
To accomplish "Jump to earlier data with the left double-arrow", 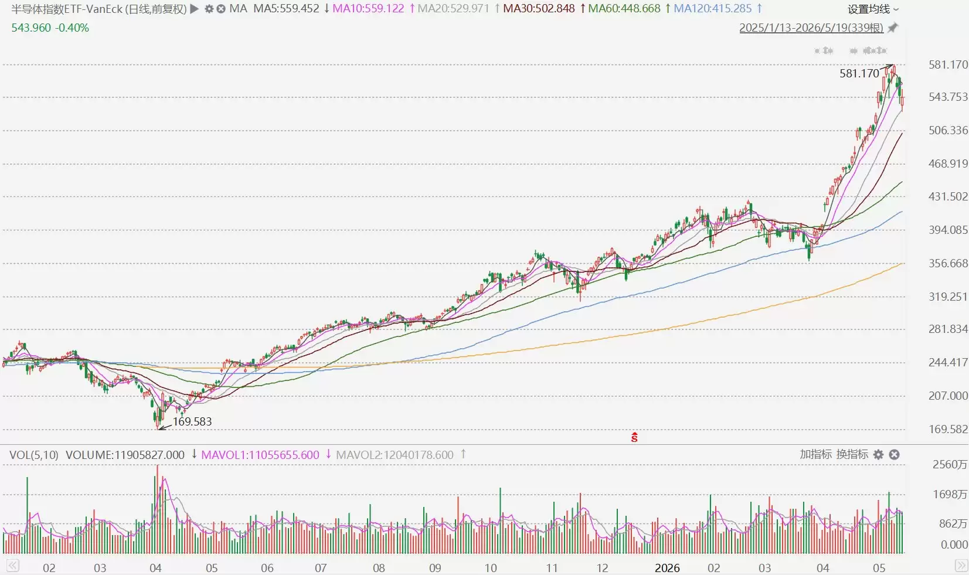I will [12, 566].
